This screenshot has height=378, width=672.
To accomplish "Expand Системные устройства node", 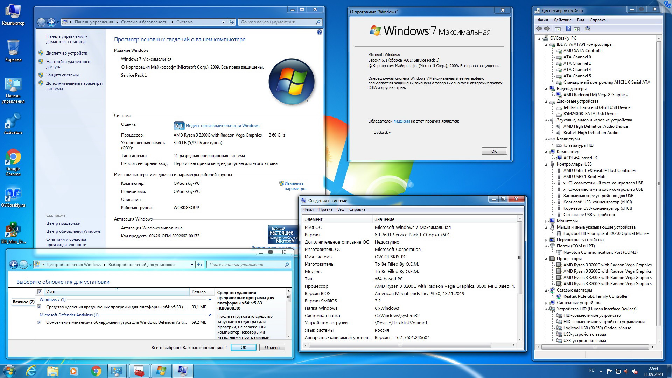I will pyautogui.click(x=546, y=303).
